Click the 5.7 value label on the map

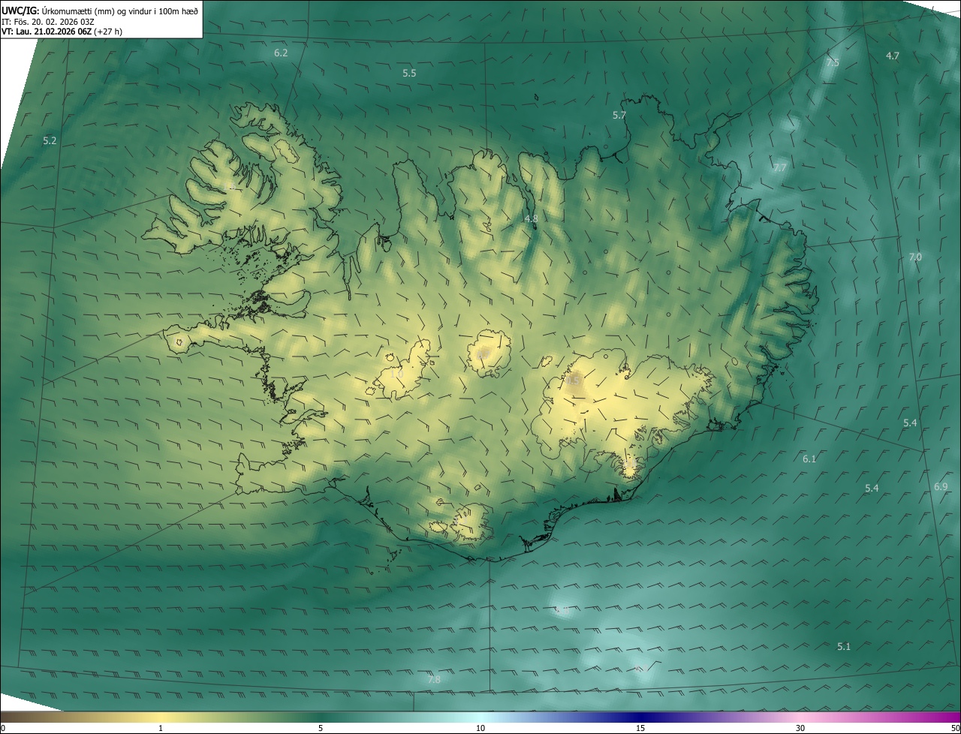pos(619,116)
